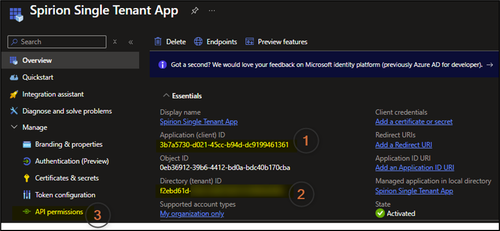Screen dimensions: 500x231
Task: Click Add a Redirect URI link
Action: point(403,144)
